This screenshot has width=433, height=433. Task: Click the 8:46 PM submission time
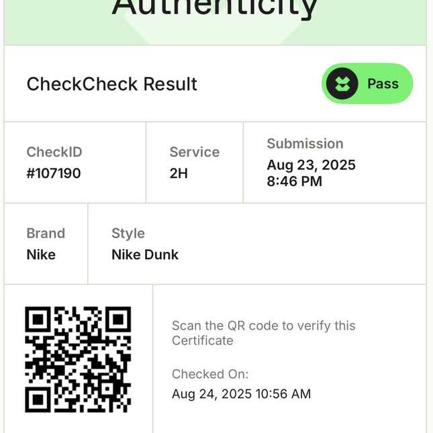(x=294, y=181)
